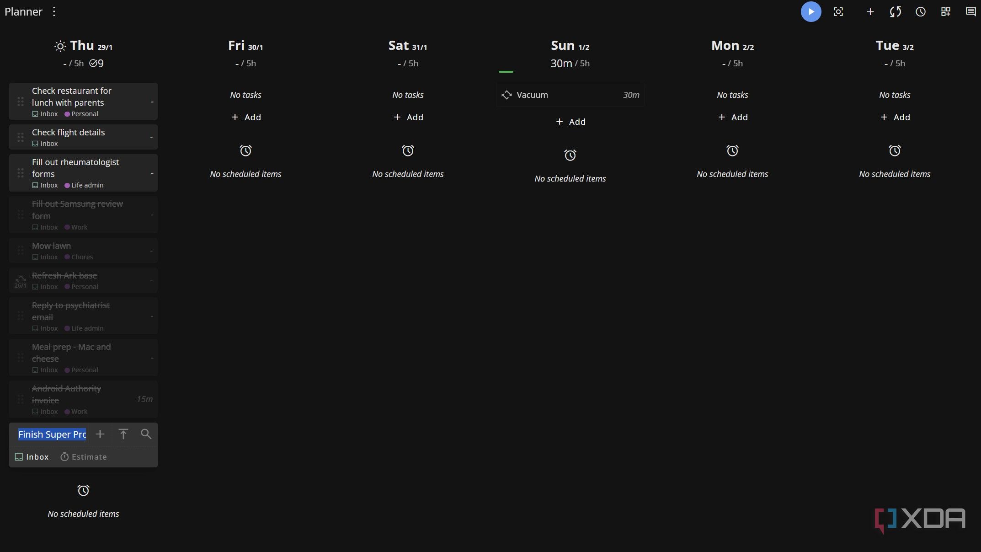
Task: Open the completed Mow lawn task
Action: [83, 251]
